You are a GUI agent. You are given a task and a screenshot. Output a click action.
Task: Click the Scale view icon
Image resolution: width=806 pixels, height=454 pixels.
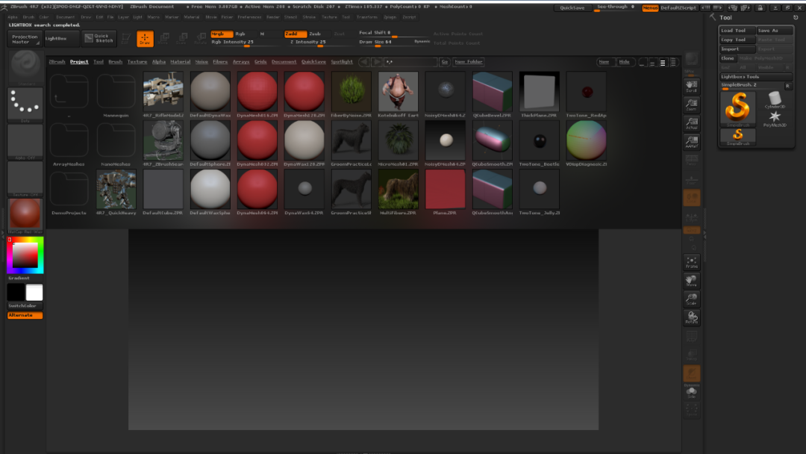pos(691,299)
